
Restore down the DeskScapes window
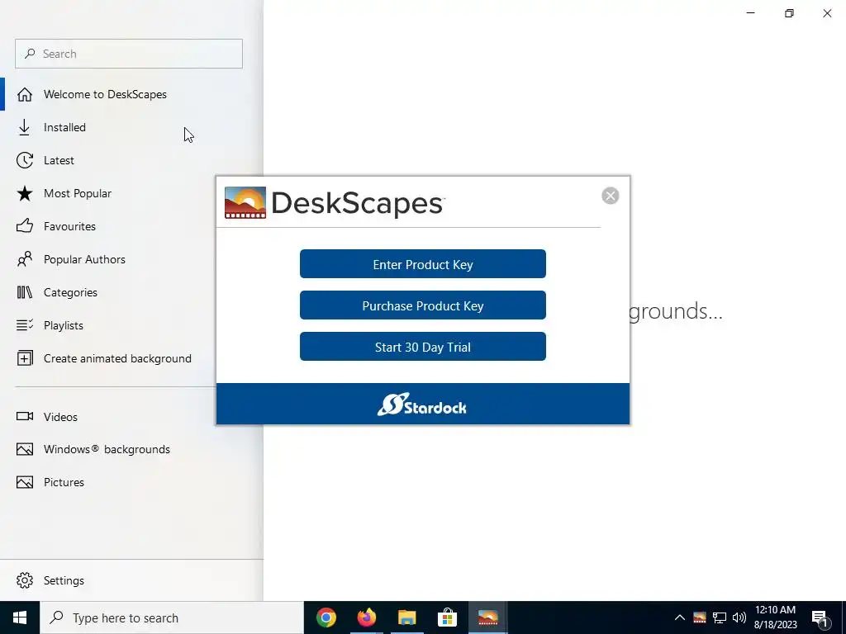(789, 13)
